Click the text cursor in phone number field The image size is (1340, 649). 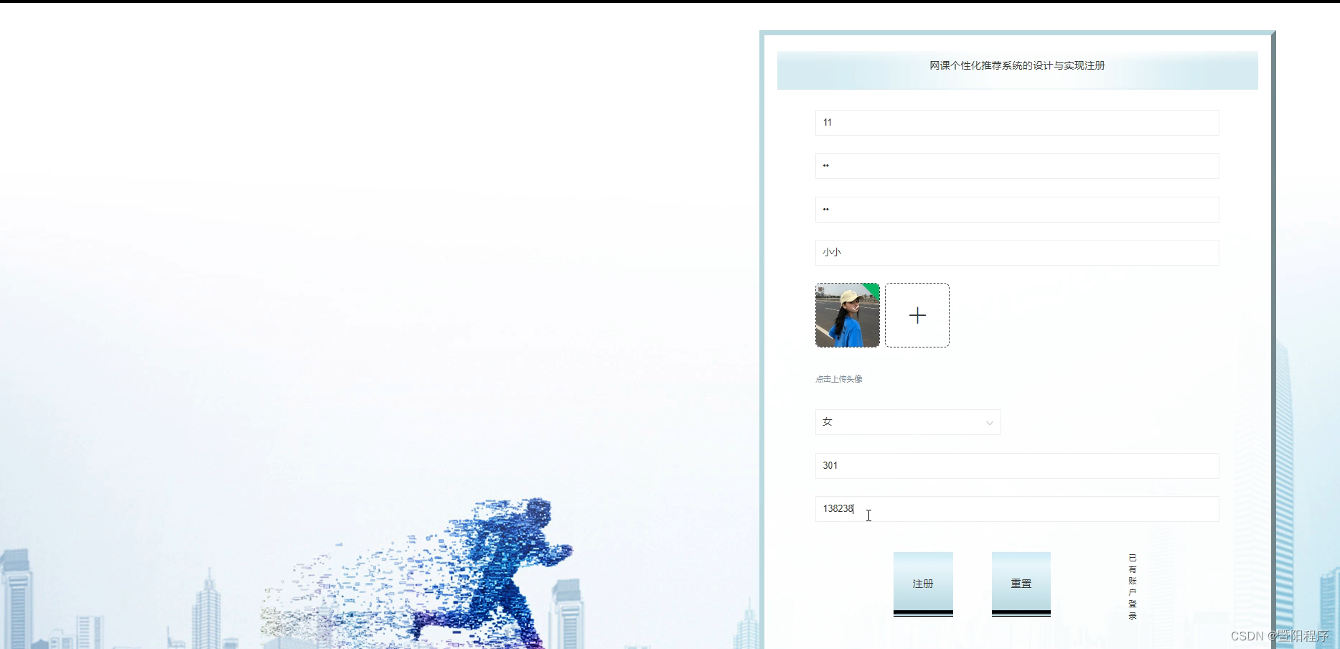point(868,515)
